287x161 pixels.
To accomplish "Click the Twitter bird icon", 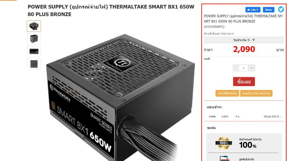I will (281, 9).
